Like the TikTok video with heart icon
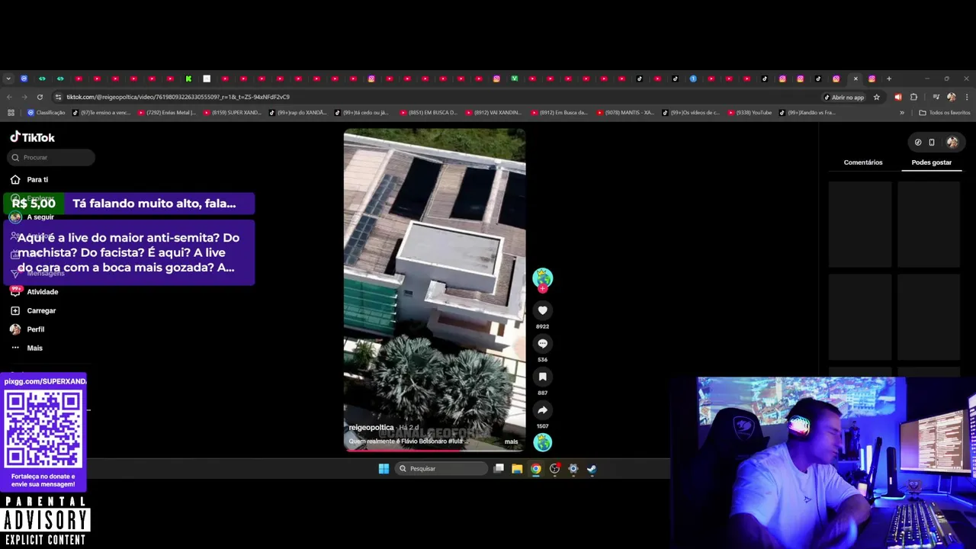 click(542, 310)
